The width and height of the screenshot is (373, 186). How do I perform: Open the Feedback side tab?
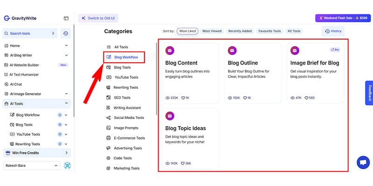point(369,93)
